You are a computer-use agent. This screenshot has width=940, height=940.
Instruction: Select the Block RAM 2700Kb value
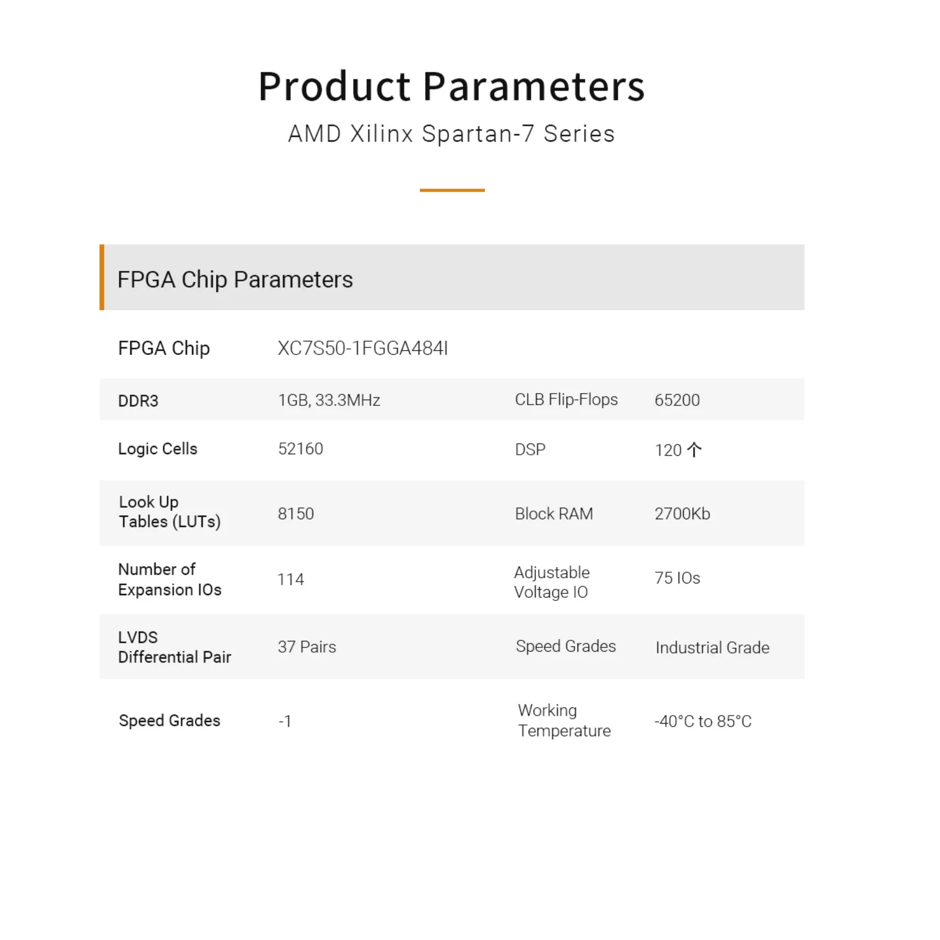pos(682,513)
